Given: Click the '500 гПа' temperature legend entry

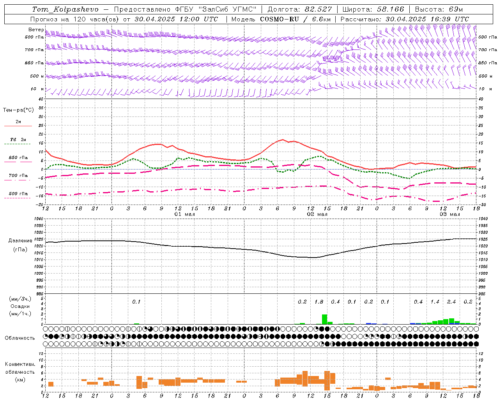Looking at the screenshot, I should point(18,194).
